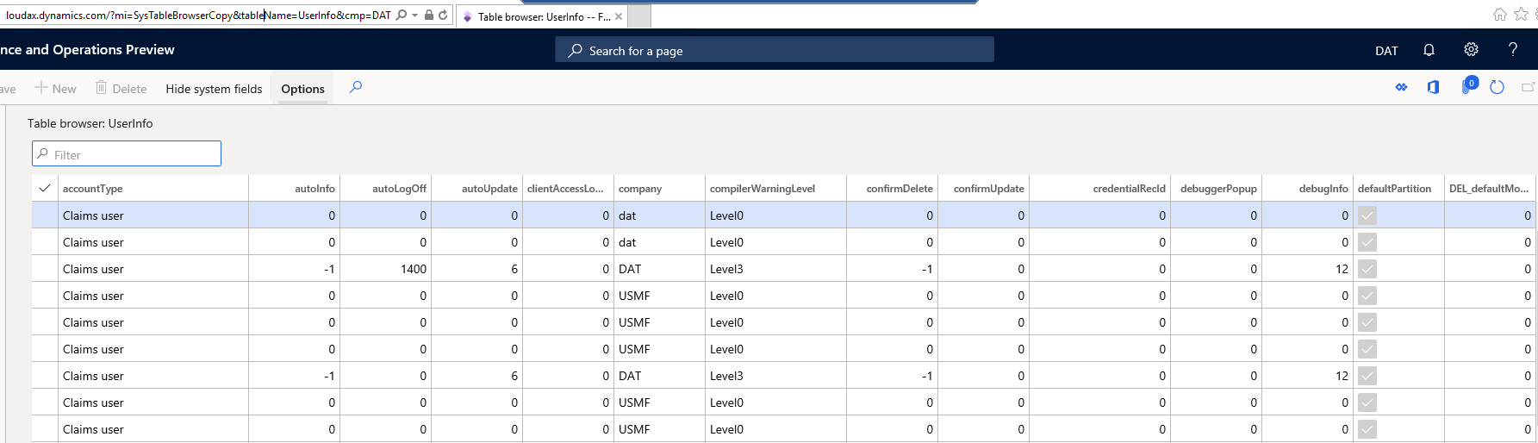The image size is (1538, 443).
Task: Refresh the page with the circular arrow
Action: point(1497,87)
